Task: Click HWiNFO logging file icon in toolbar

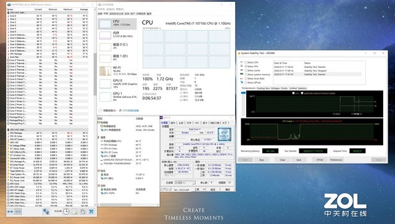Action: click(75, 212)
